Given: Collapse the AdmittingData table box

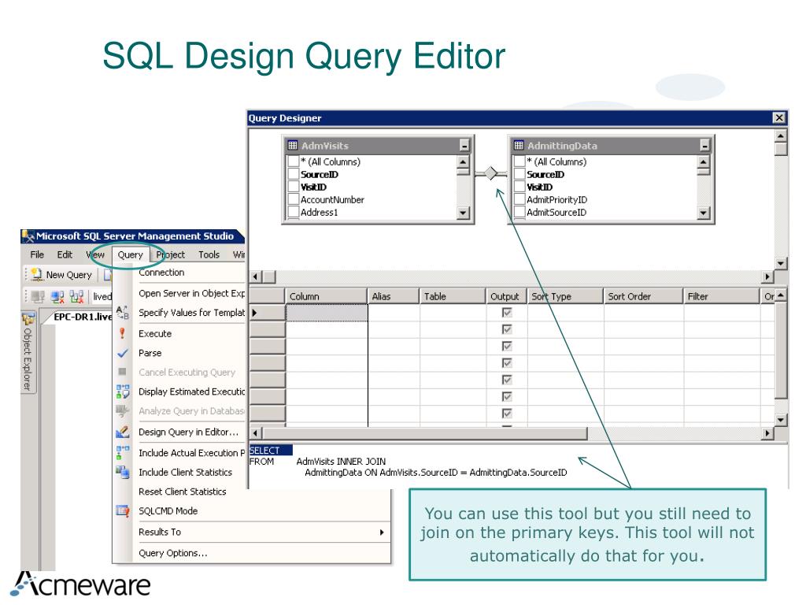Looking at the screenshot, I should pos(704,146).
